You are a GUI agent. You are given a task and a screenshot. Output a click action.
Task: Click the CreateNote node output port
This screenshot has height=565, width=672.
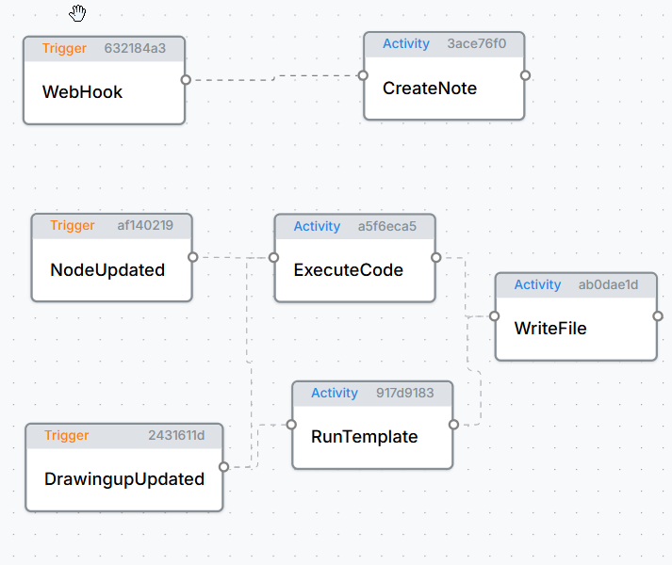coord(525,75)
